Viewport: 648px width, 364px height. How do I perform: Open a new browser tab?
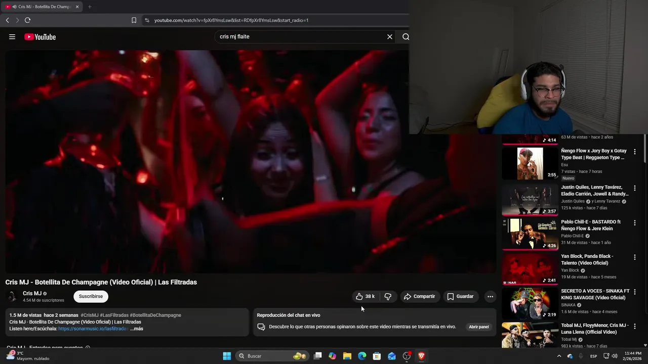(90, 7)
